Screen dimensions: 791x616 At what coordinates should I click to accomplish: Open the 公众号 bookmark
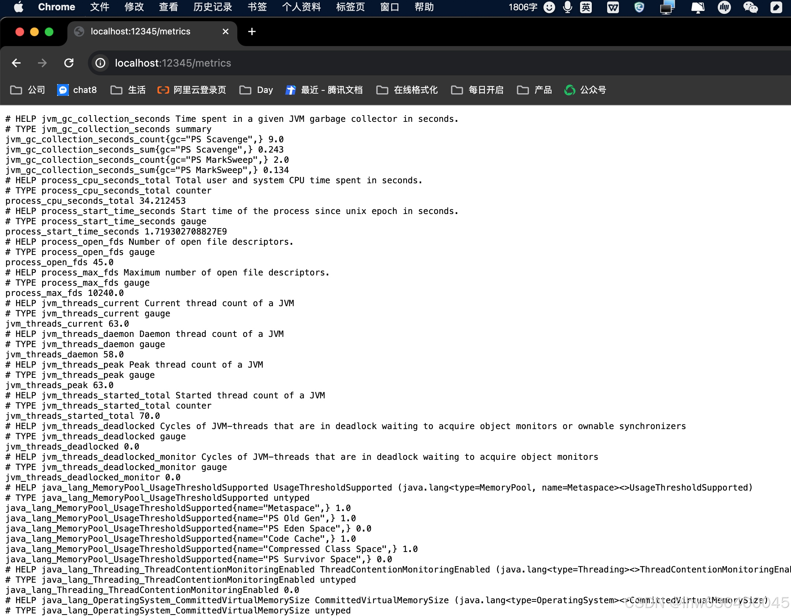click(x=585, y=90)
